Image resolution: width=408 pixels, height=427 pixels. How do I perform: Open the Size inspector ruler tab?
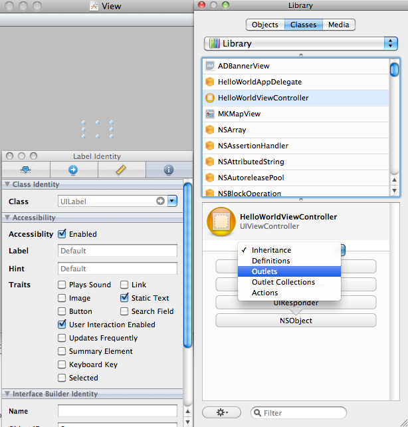coord(121,170)
